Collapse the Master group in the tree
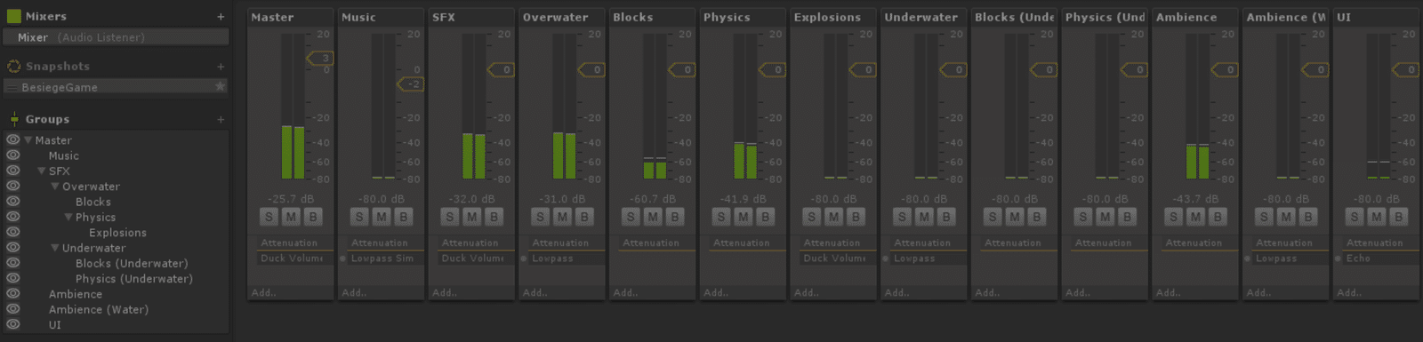The image size is (1423, 342). [28, 140]
